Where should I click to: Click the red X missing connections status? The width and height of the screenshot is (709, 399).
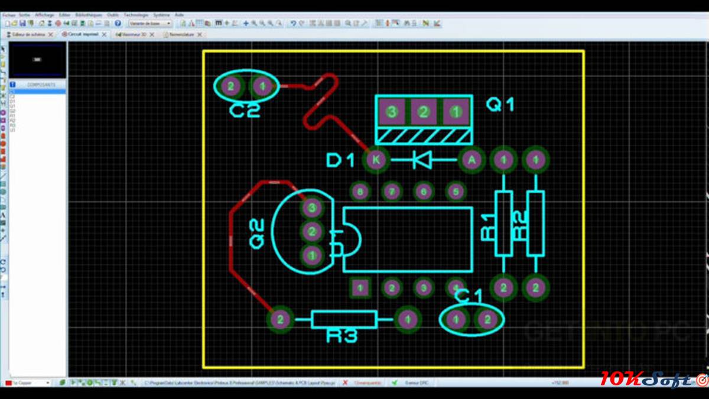click(x=345, y=382)
